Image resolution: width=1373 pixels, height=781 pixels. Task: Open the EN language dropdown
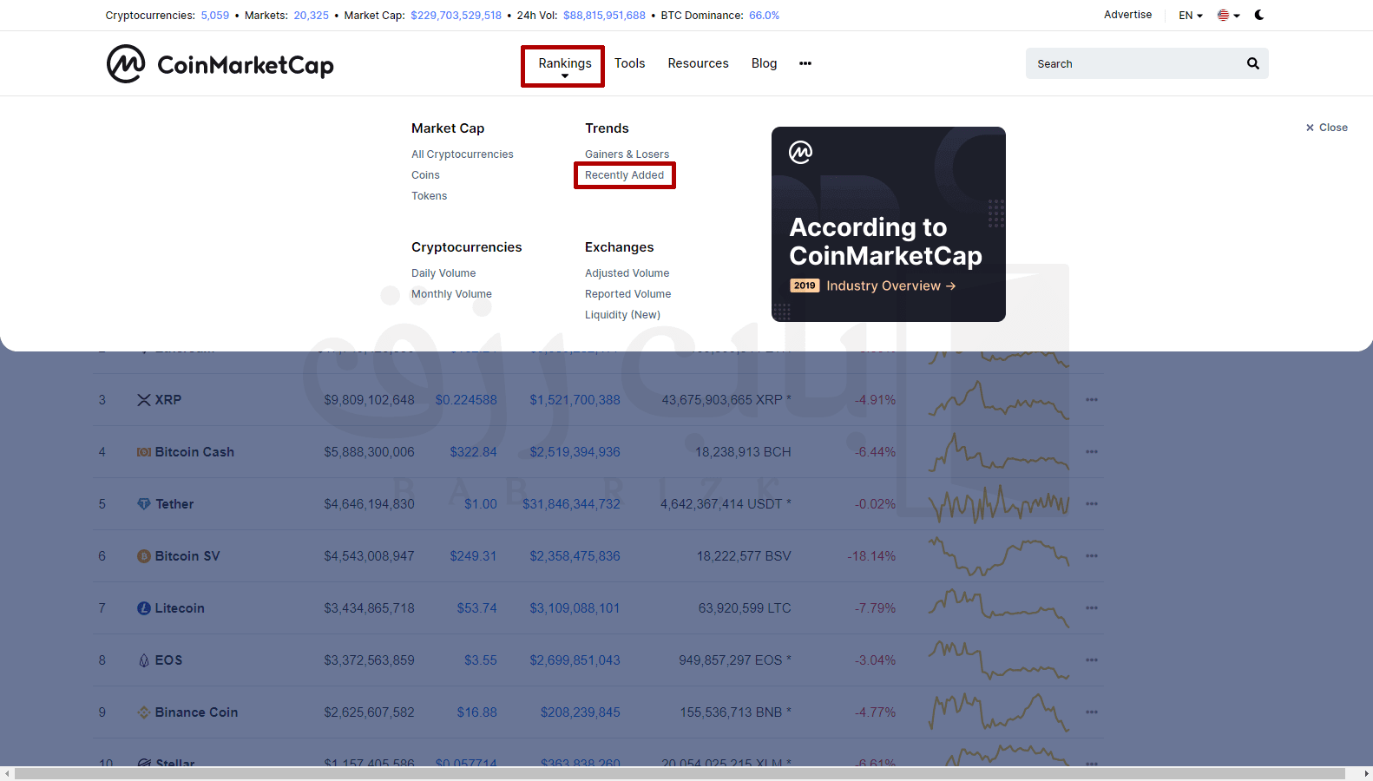click(x=1191, y=15)
